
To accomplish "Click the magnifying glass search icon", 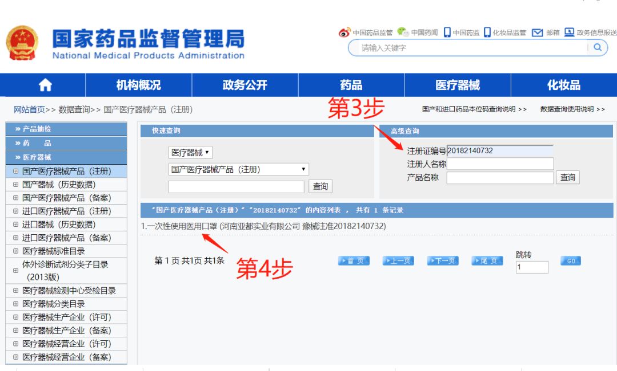I will click(x=596, y=48).
